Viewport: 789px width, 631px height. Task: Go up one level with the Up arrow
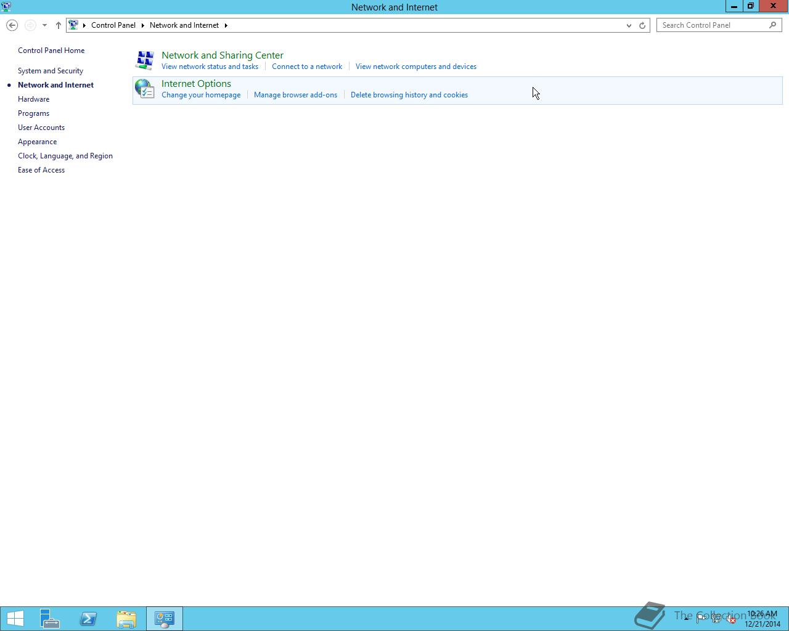click(x=59, y=25)
